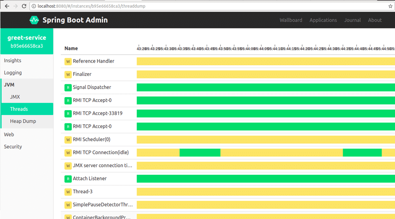Image resolution: width=395 pixels, height=219 pixels.
Task: Bookmark this page with the star icon
Action: [x=391, y=6]
